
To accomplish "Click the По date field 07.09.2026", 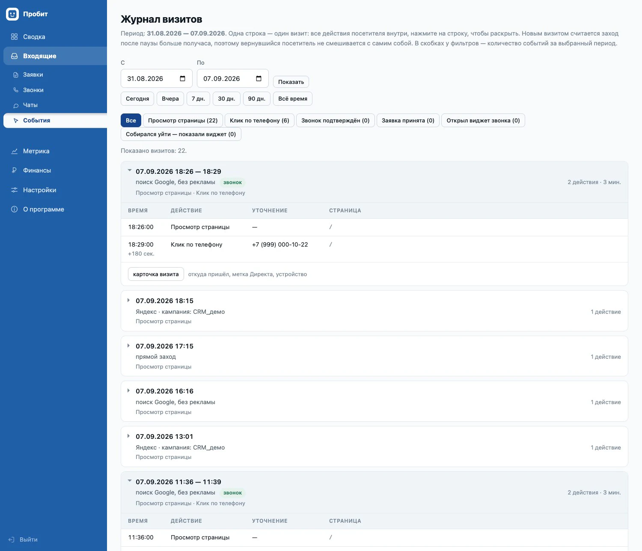I will point(233,78).
